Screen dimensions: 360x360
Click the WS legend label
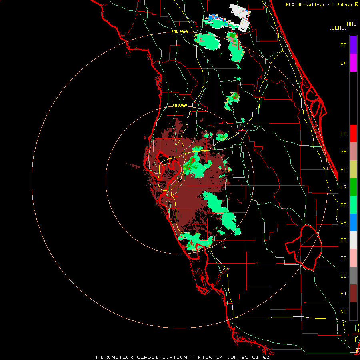coord(343,223)
